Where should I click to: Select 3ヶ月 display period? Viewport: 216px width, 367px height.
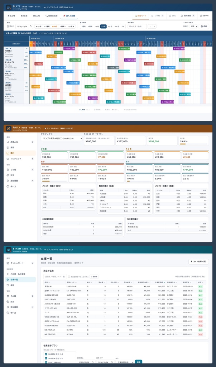pos(110,27)
